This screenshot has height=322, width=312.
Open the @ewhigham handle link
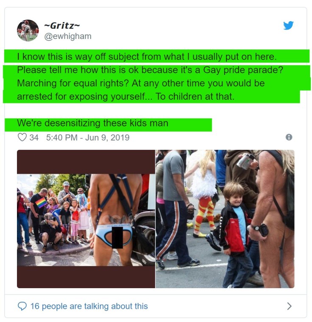[x=68, y=36]
